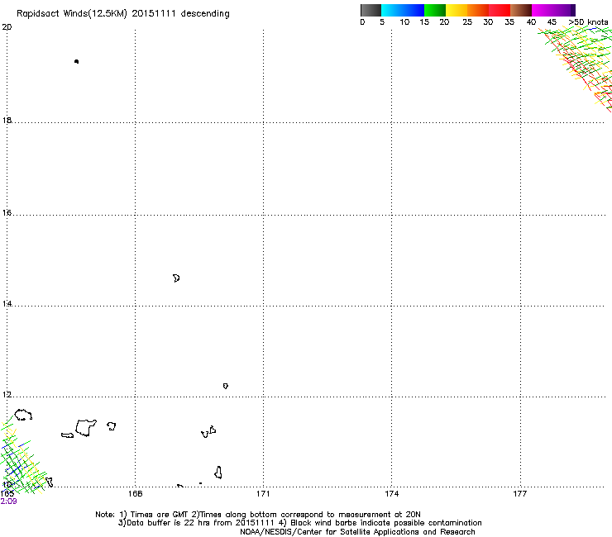Click the latitude axis label "12"
This screenshot has width=612, height=537.
click(7, 395)
